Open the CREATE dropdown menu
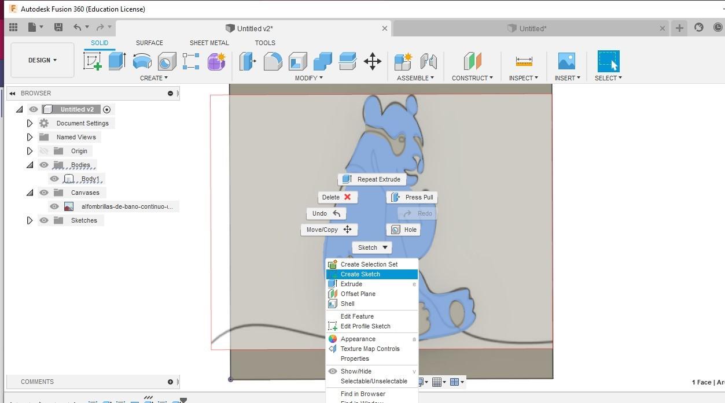 point(153,78)
